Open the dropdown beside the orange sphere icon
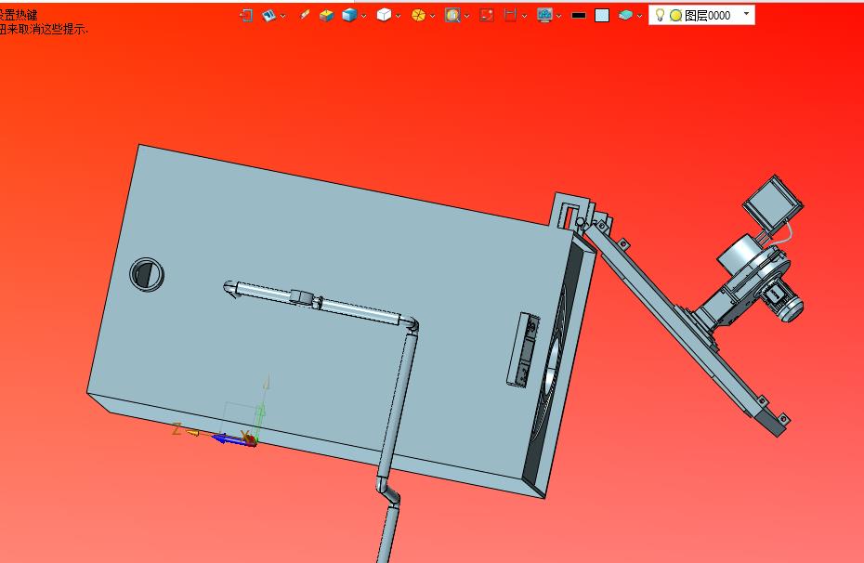The image size is (864, 563). (x=433, y=16)
